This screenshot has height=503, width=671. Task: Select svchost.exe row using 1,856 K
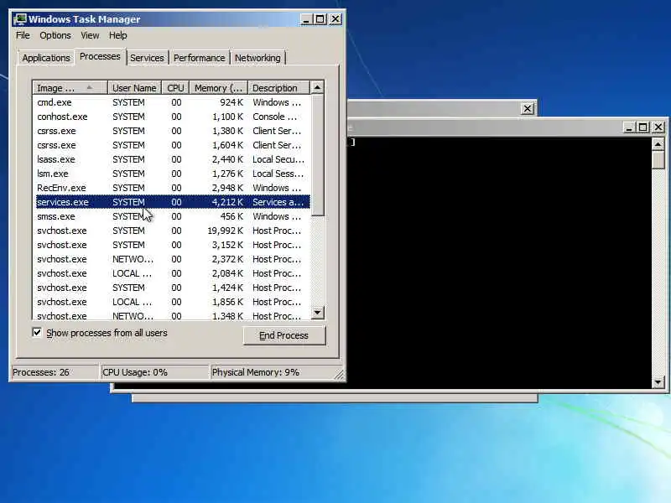(x=173, y=302)
